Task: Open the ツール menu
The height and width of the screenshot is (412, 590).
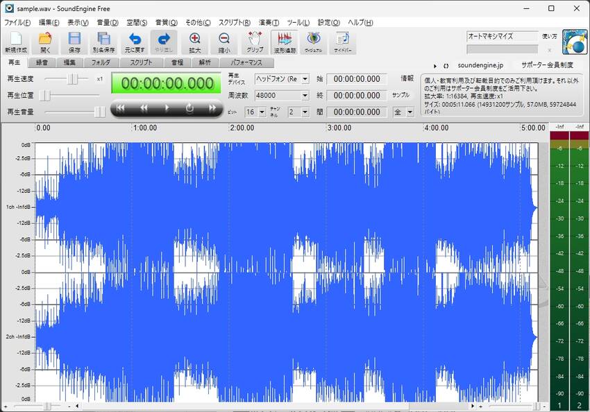Action: point(298,23)
